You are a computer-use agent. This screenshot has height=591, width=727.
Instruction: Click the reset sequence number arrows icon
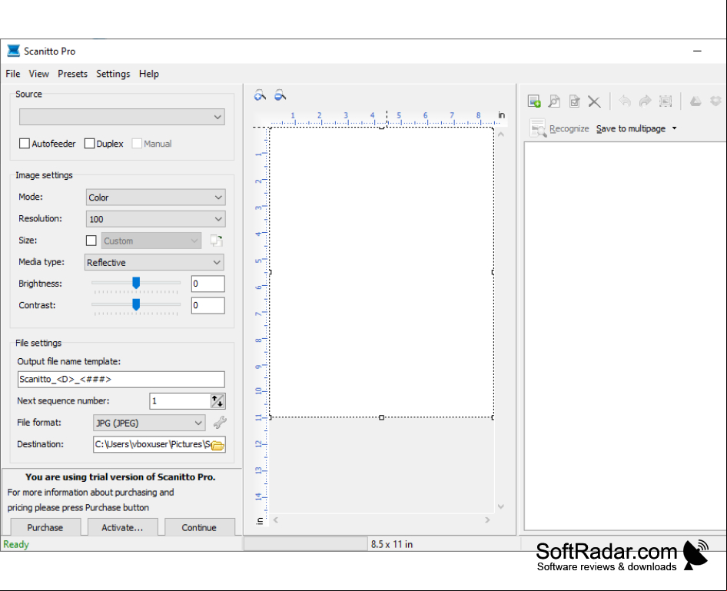tap(217, 401)
